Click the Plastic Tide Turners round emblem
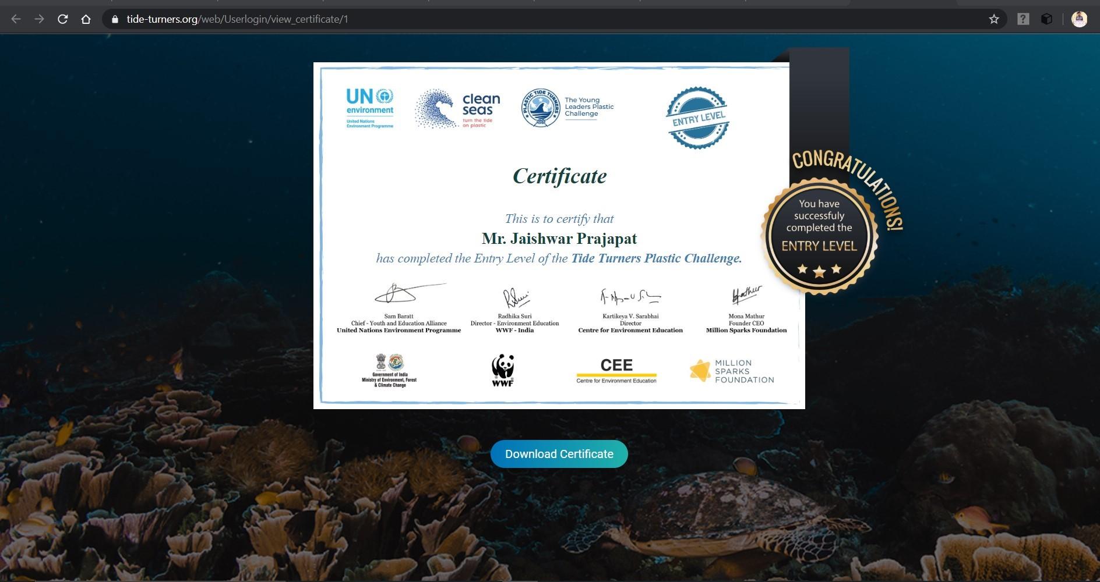The image size is (1100, 582). 540,108
